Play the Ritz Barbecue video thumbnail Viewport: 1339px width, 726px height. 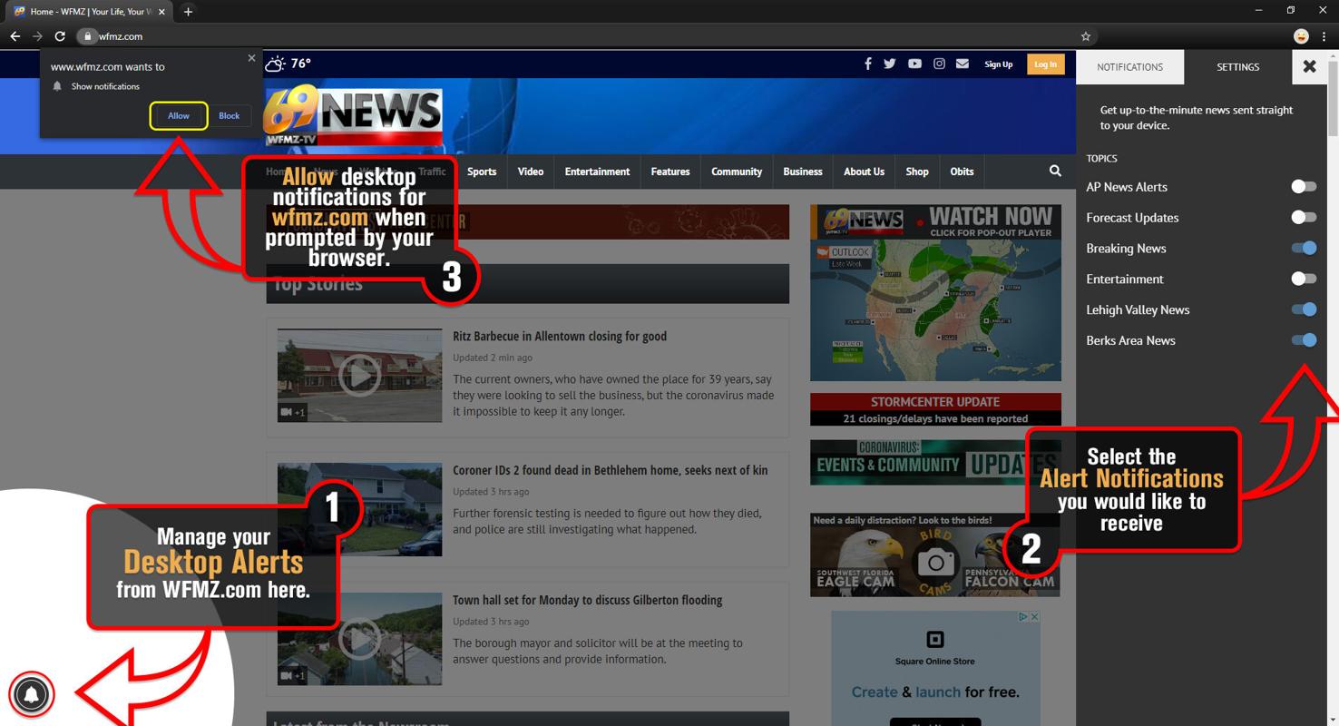tap(359, 375)
